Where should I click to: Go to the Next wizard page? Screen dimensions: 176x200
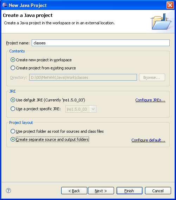click(101, 191)
